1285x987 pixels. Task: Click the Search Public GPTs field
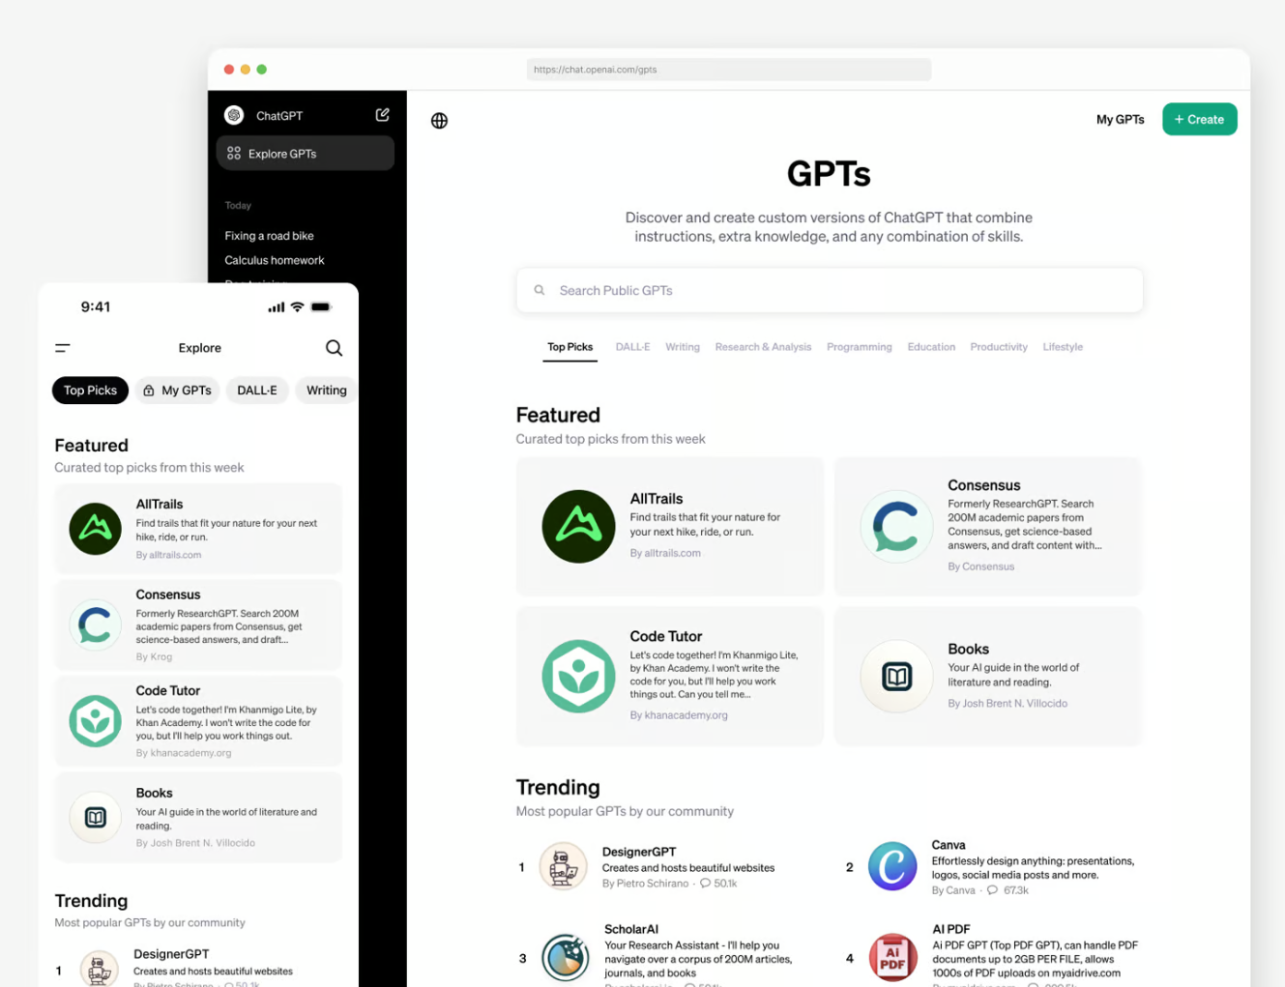coord(829,290)
